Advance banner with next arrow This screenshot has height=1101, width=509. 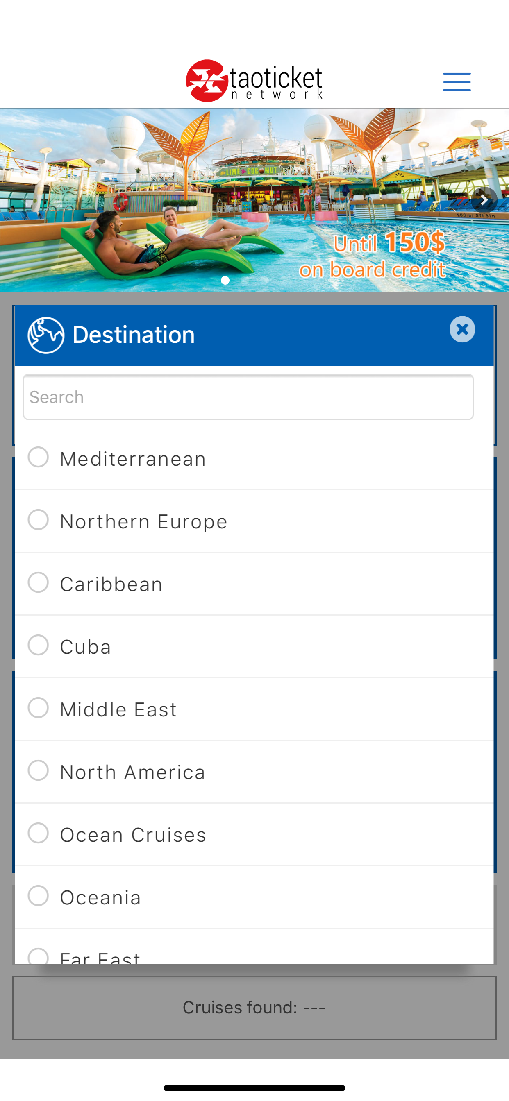coord(484,199)
